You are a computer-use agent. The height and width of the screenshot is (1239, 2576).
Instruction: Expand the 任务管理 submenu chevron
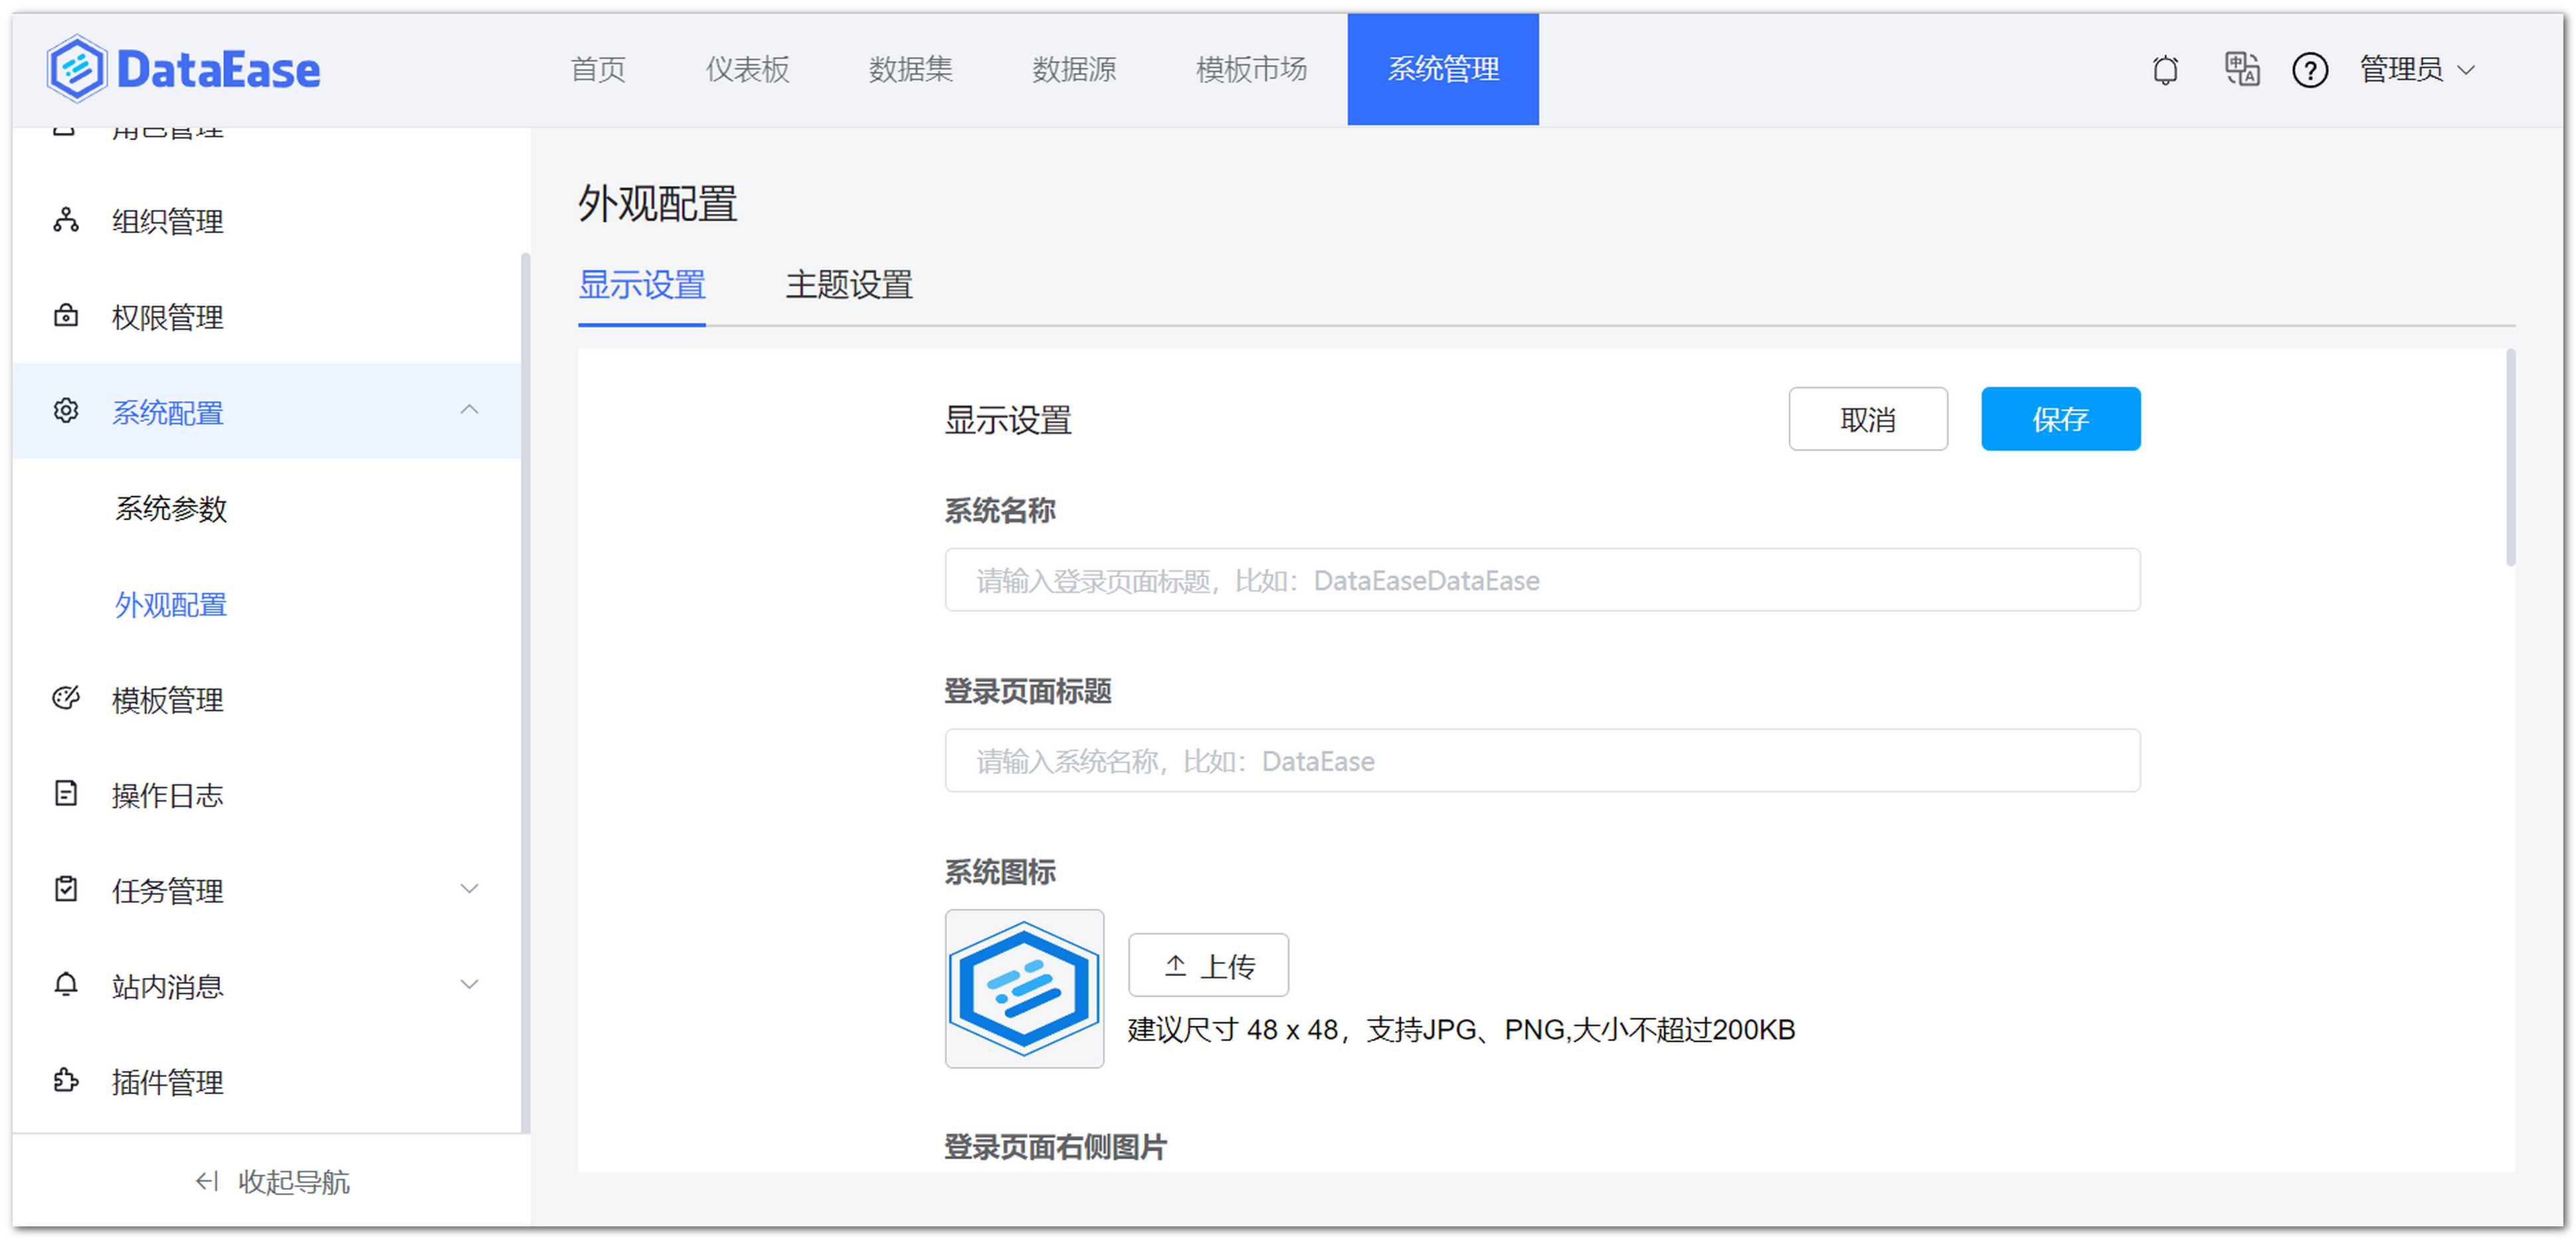click(x=469, y=888)
